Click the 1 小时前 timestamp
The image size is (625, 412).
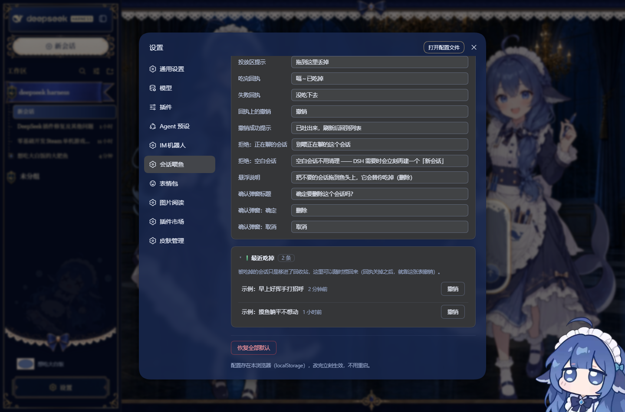pyautogui.click(x=312, y=312)
